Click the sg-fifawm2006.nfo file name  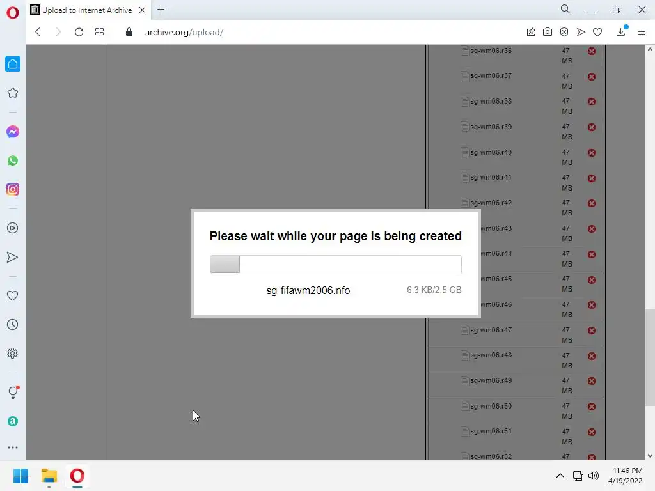click(x=308, y=290)
